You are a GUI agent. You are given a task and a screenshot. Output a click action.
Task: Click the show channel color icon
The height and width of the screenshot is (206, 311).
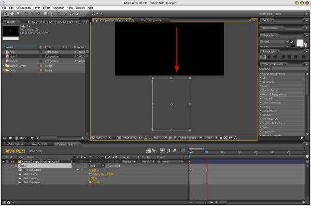point(150,138)
